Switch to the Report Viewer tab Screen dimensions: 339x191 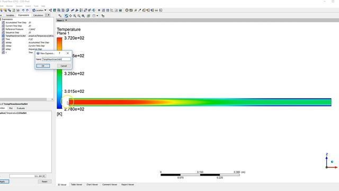pos(128,185)
